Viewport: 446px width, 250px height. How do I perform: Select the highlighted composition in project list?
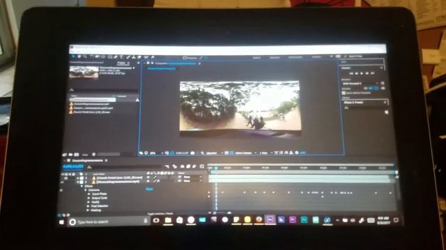[x=93, y=100]
